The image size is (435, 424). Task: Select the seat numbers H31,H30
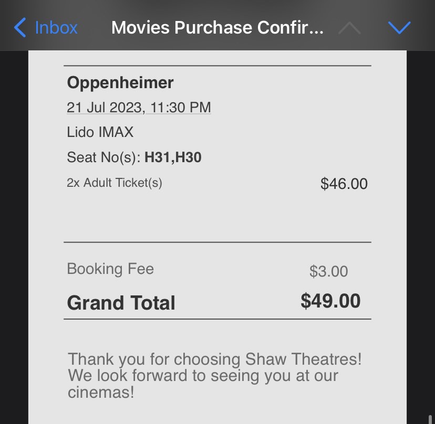(x=174, y=157)
